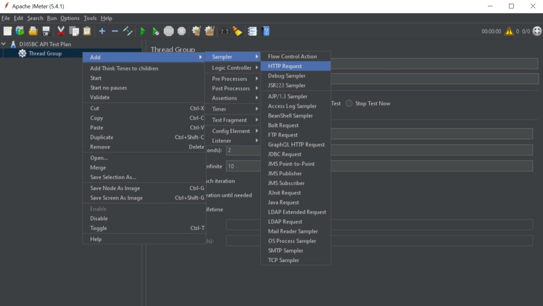The image size is (543, 306).
Task: Expand the Listener submenu
Action: tap(222, 141)
